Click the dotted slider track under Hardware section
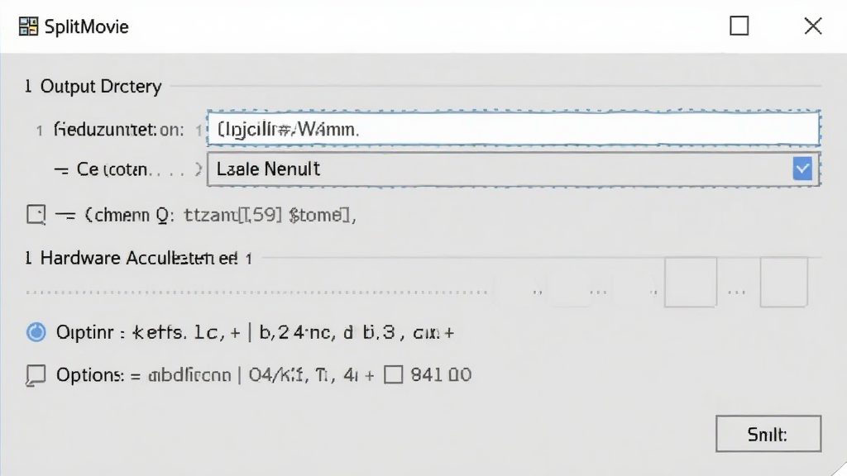This screenshot has height=476, width=847. [256, 292]
